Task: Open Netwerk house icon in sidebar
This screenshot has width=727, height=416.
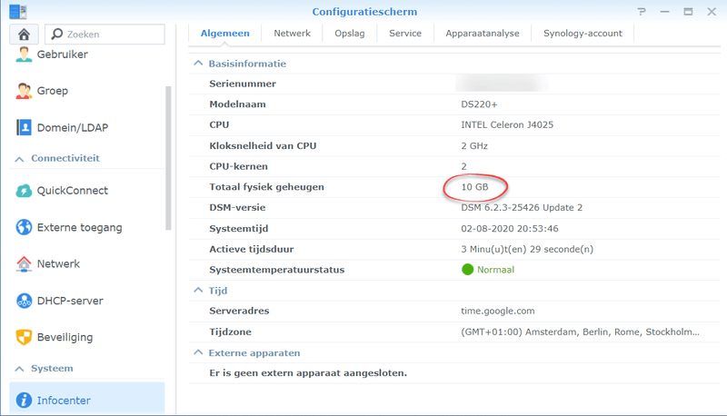Action: 24,263
